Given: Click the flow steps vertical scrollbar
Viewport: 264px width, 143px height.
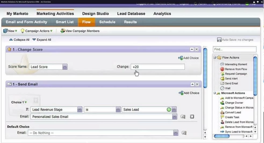Looking at the screenshot, I should [205, 68].
